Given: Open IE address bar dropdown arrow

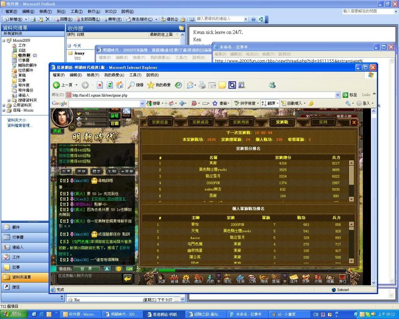Looking at the screenshot, I should (338, 95).
